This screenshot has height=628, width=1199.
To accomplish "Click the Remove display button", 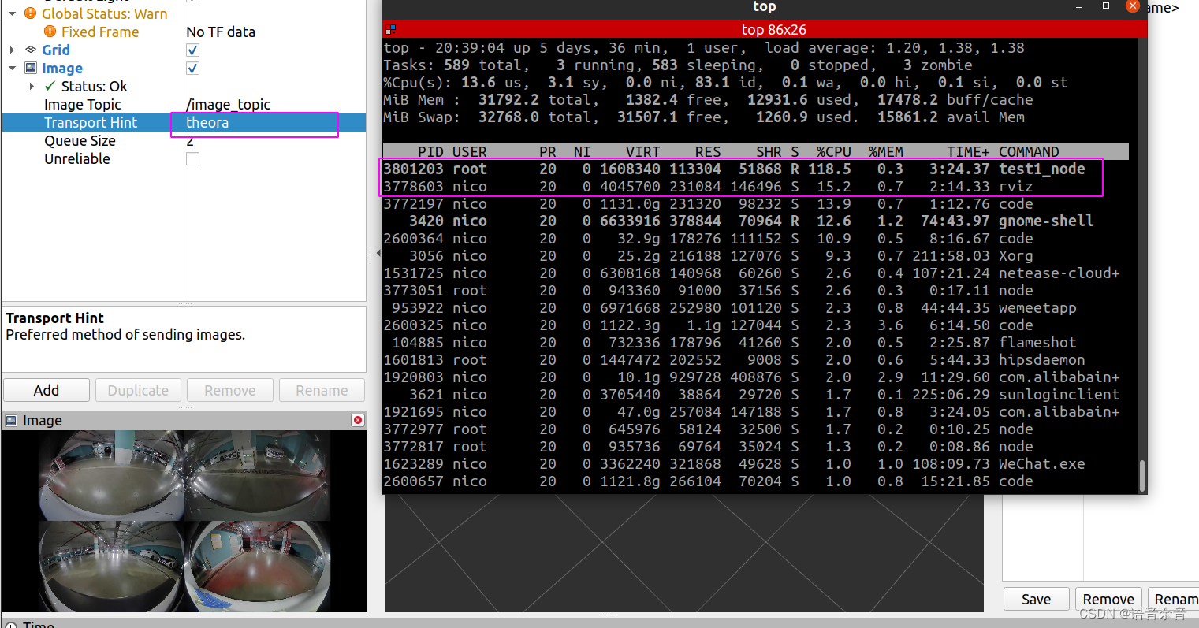I will (230, 390).
